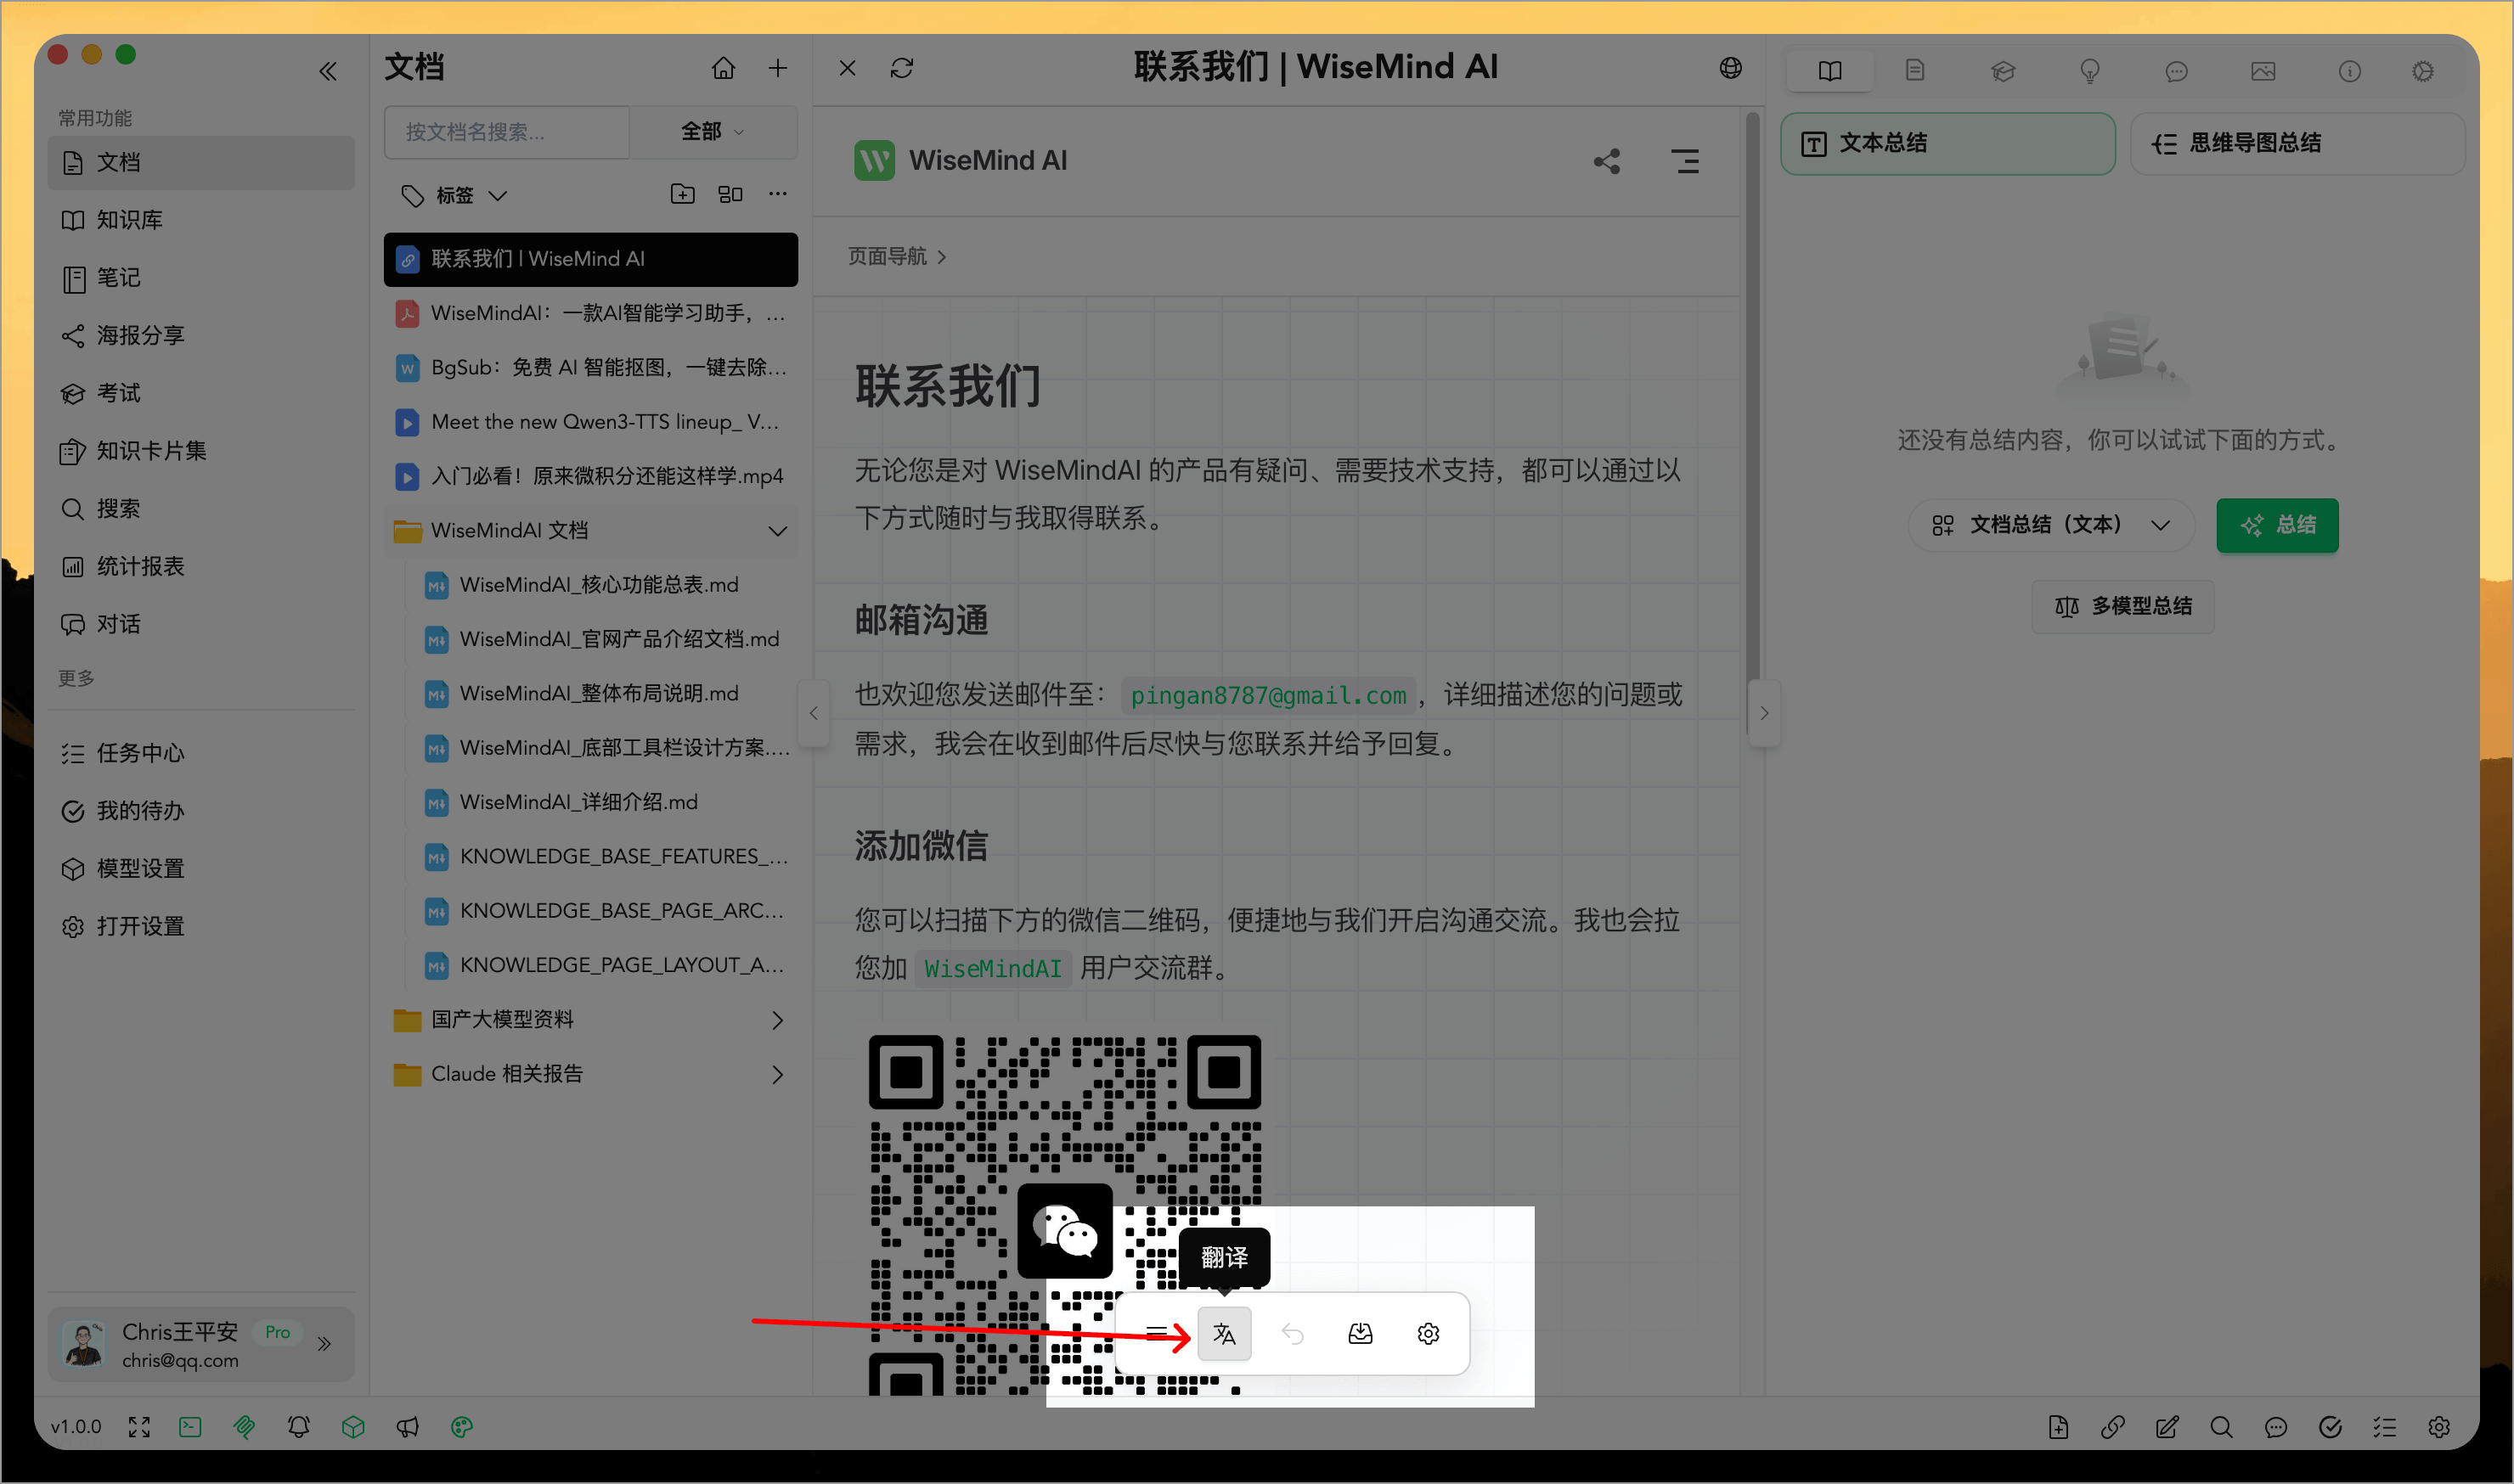This screenshot has width=2514, height=1484.
Task: Open the 知识卡片集 panel
Action: coord(151,450)
